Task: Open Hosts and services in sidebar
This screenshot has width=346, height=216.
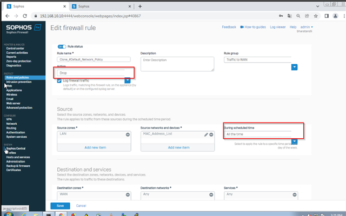Action: pos(18,157)
